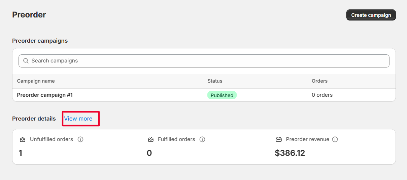
Task: Click the Fulfilled orders inbox icon
Action: coord(151,139)
